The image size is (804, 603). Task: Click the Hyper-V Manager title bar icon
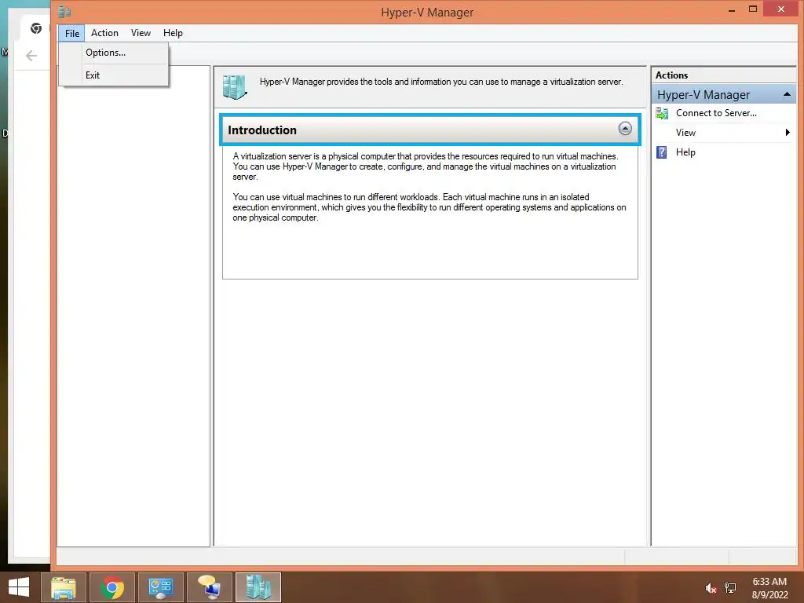[x=64, y=11]
